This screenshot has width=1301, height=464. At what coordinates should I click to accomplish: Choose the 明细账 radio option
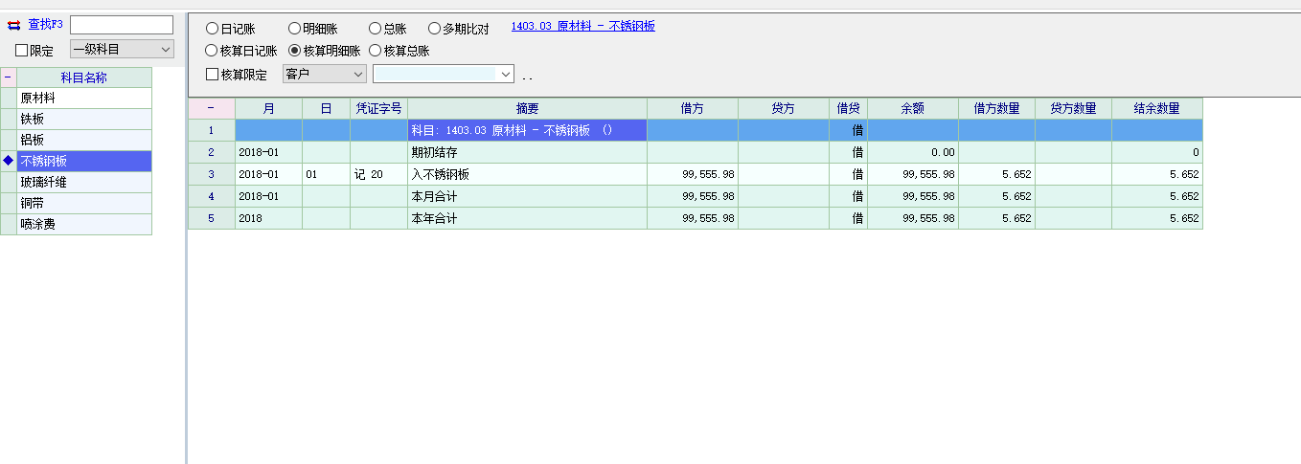click(x=295, y=29)
